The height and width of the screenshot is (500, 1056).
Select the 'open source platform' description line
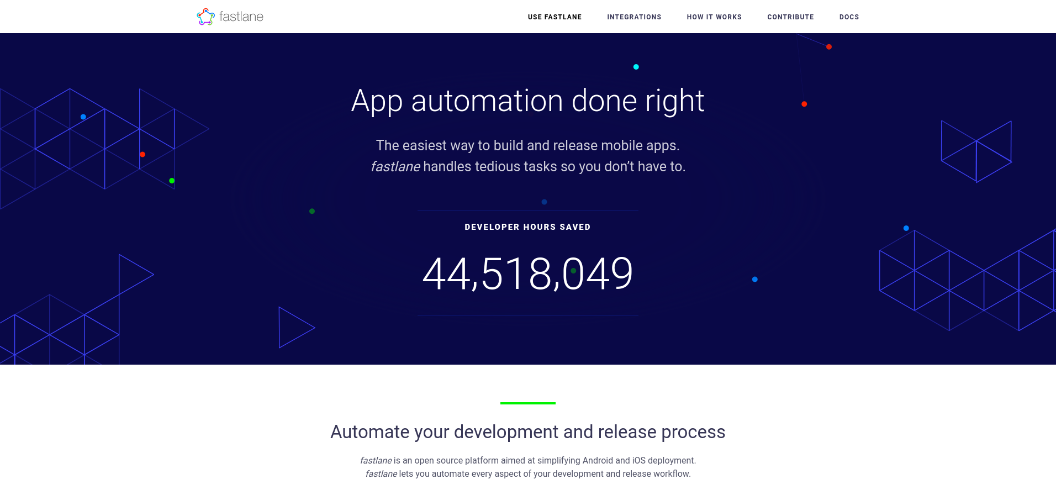point(528,460)
